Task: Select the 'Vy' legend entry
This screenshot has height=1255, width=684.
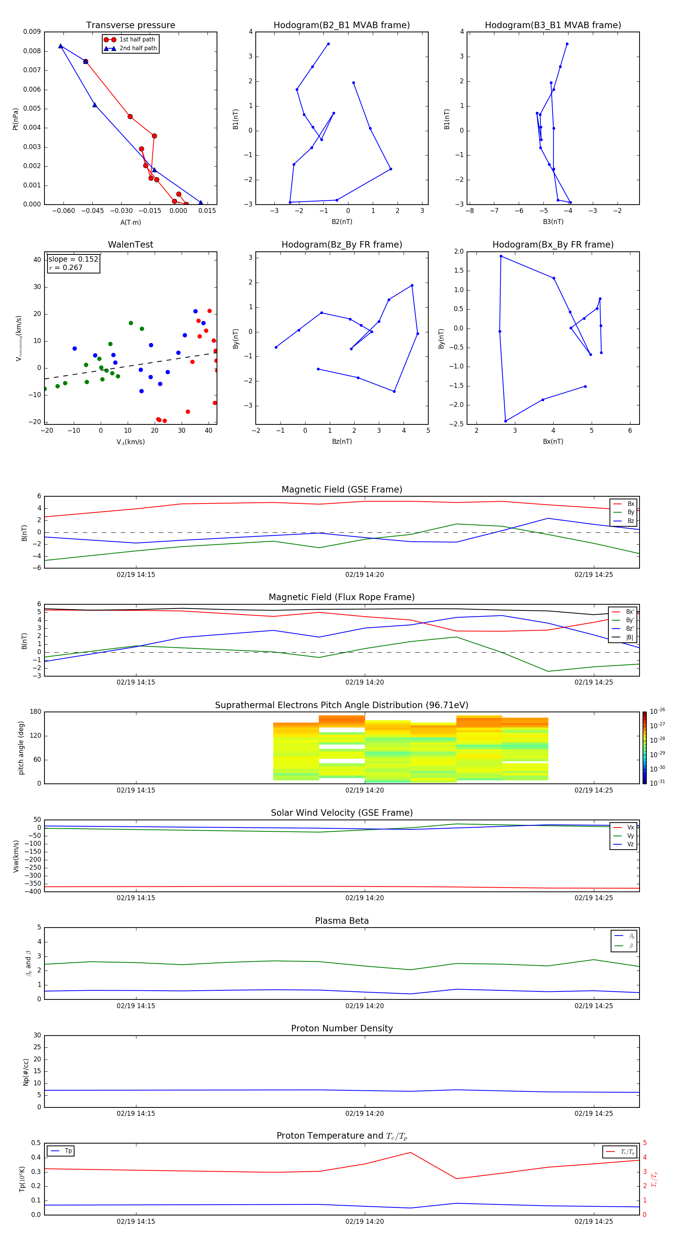Action: tap(624, 836)
